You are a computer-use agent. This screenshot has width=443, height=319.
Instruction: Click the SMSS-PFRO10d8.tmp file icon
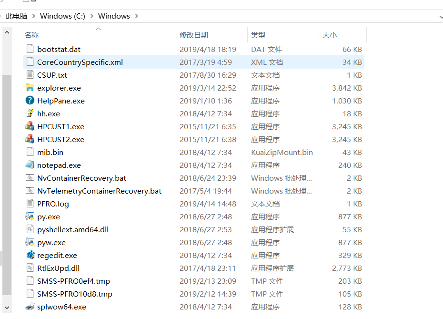coord(30,294)
